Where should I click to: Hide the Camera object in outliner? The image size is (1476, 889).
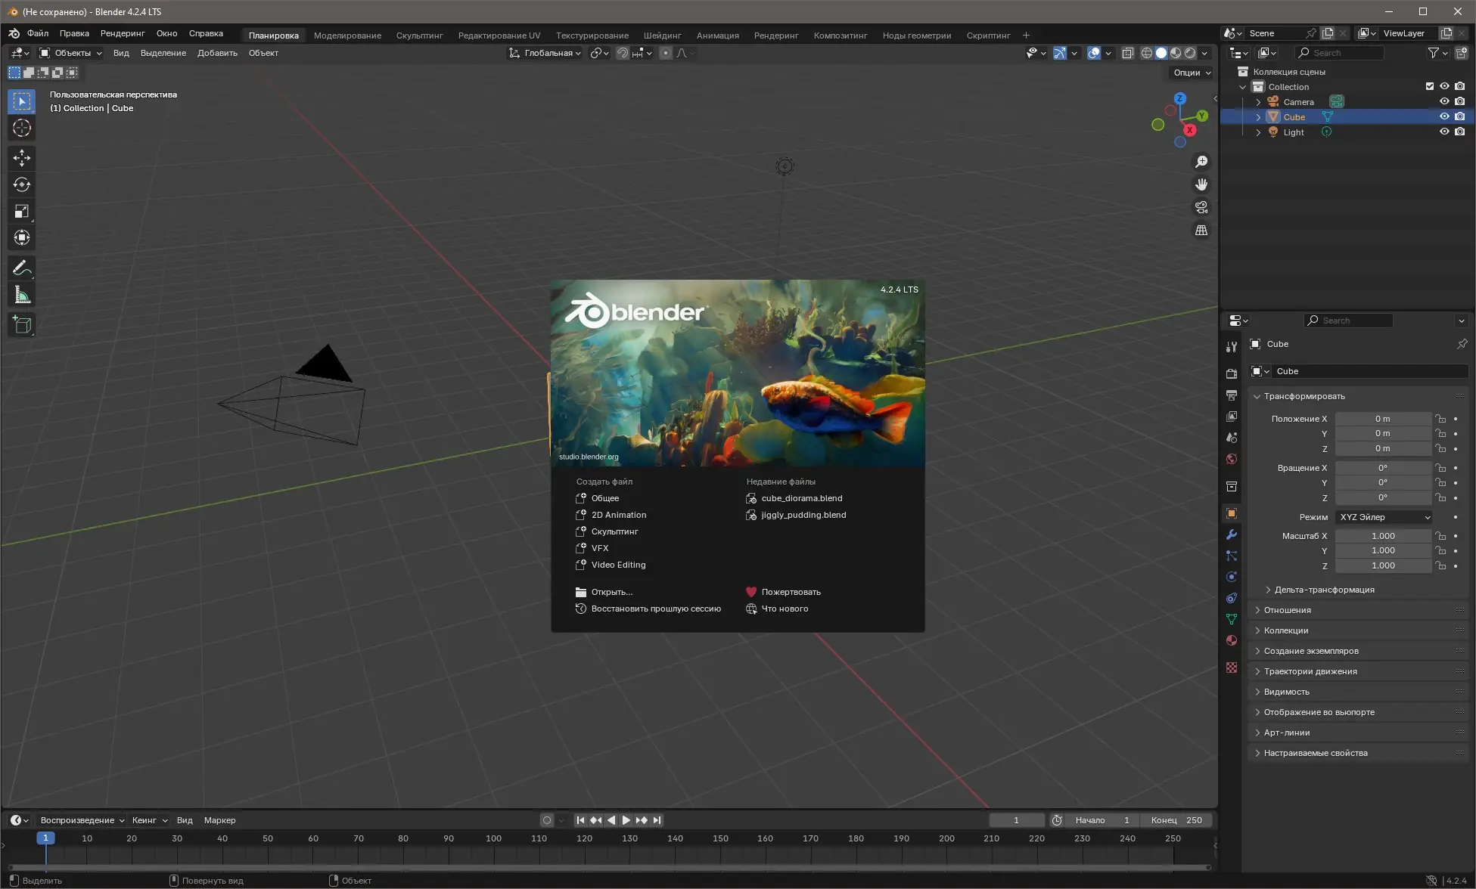point(1443,101)
